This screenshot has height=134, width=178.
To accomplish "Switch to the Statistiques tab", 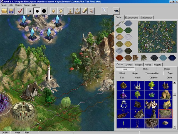I will pos(146,18).
